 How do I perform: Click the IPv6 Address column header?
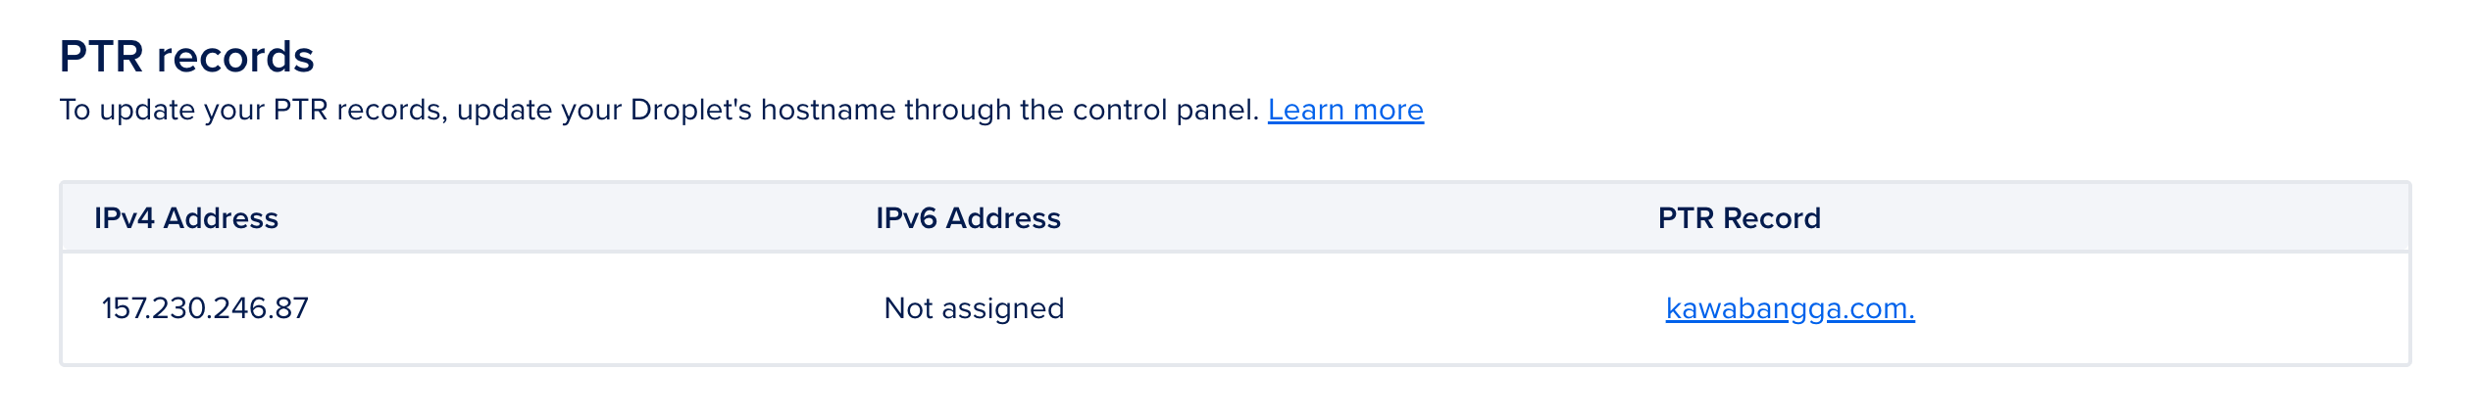coord(968,218)
